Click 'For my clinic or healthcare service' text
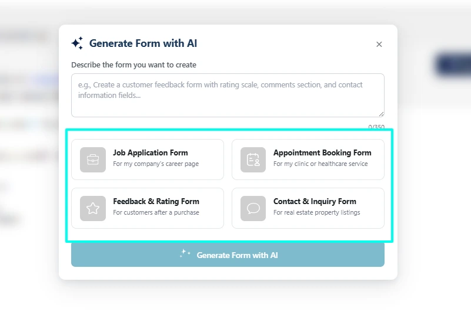This screenshot has width=471, height=312. pyautogui.click(x=320, y=164)
